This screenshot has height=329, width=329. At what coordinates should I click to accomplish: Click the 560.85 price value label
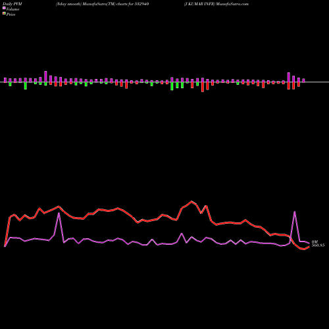pyautogui.click(x=318, y=245)
